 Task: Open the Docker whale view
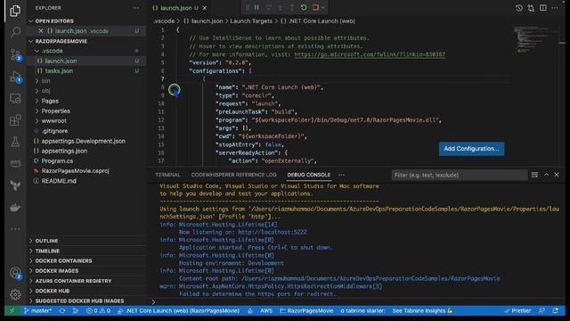tap(15, 208)
